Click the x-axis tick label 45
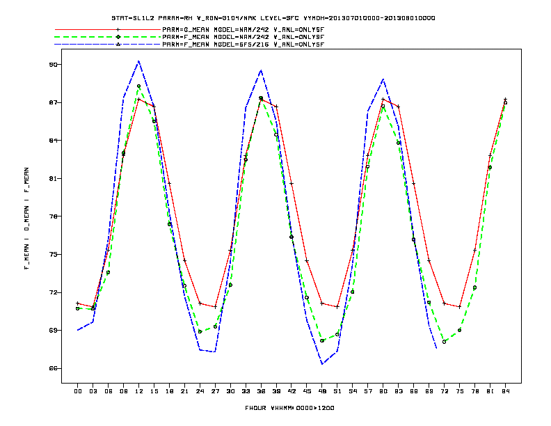This screenshot has width=551, height=426. (307, 391)
